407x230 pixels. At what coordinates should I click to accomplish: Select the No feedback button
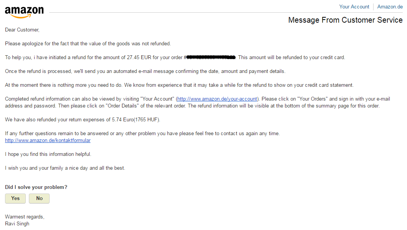(39, 199)
